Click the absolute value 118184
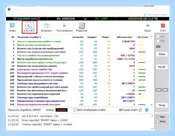 (130, 94)
